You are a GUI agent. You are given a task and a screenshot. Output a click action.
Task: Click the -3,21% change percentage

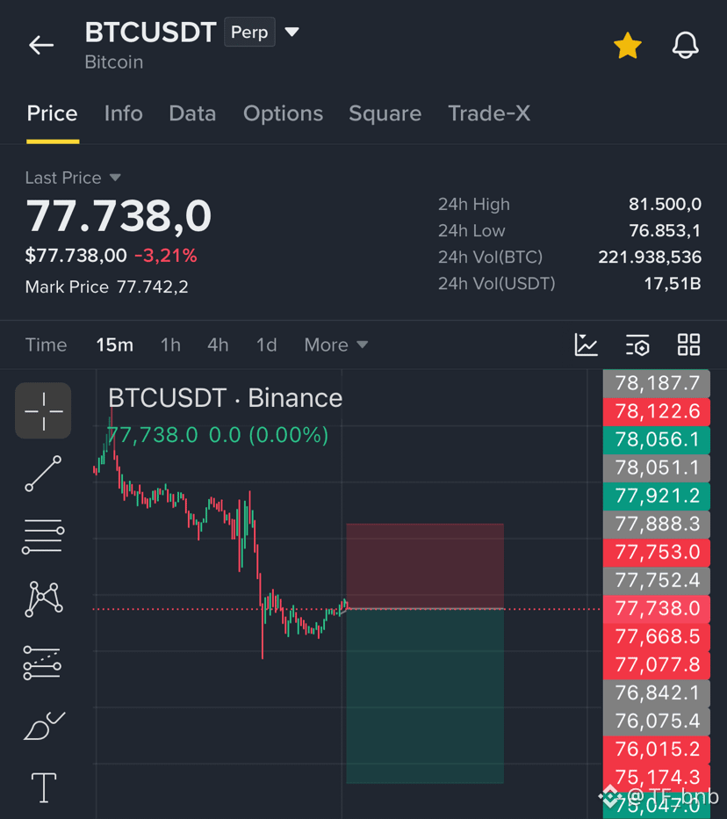pyautogui.click(x=165, y=256)
